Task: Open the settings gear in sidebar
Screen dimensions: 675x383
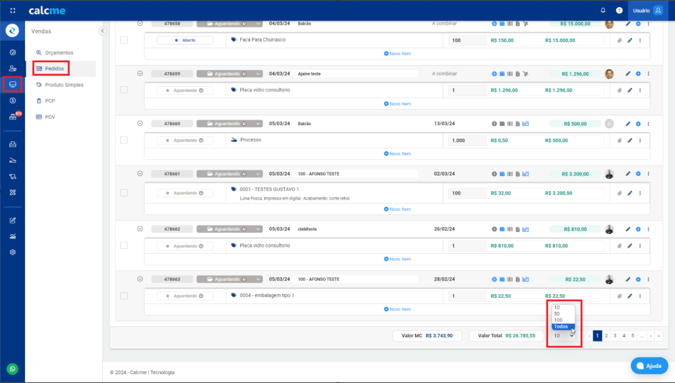Action: coord(12,252)
